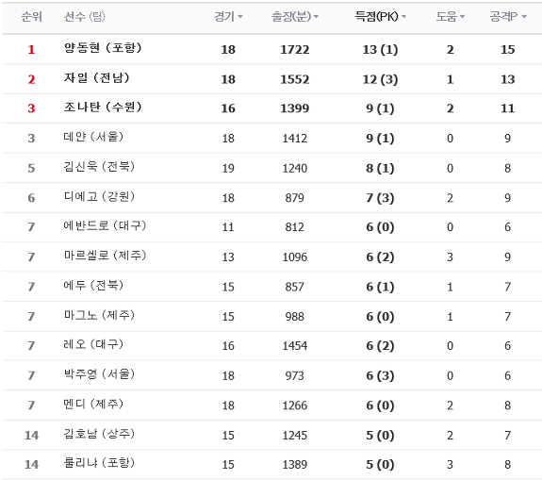Click the 선수 (팀) column header
This screenshot has width=542, height=480.
tap(84, 16)
